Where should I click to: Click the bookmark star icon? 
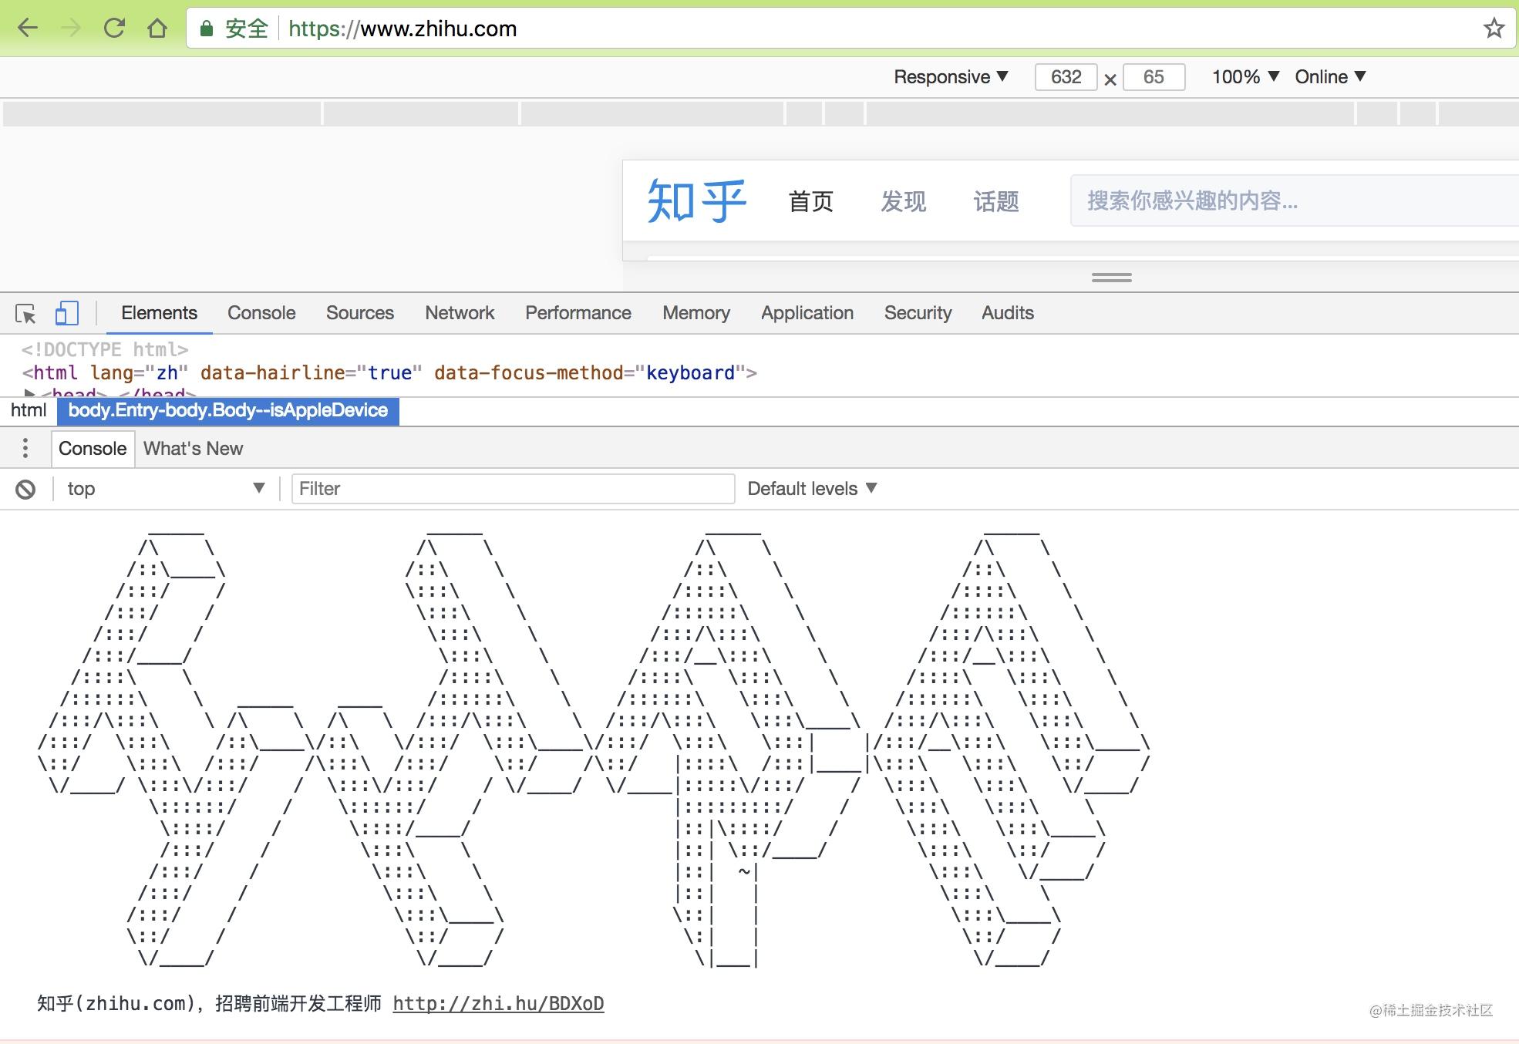[1494, 29]
